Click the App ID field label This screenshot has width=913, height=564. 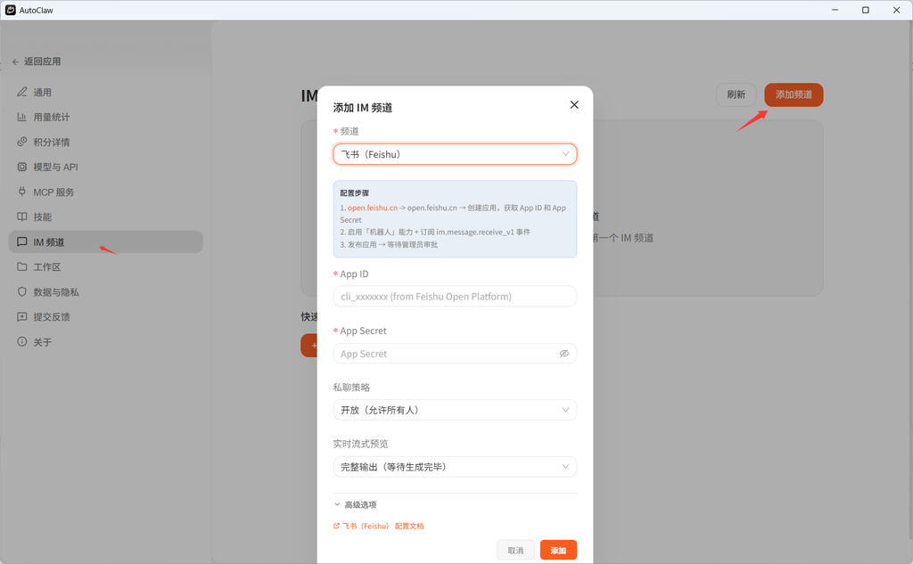tap(354, 274)
